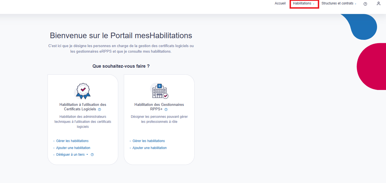Go to the Accueil page
This screenshot has width=386, height=183.
click(280, 3)
